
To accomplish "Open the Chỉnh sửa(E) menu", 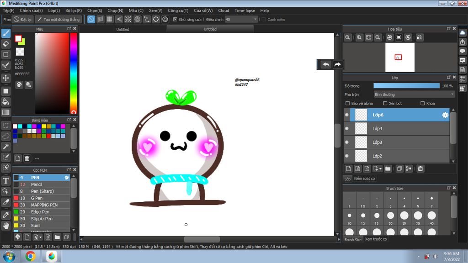I will pos(31,11).
